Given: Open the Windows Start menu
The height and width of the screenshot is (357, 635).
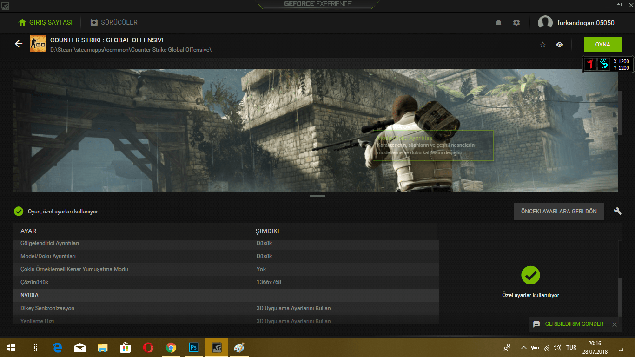Looking at the screenshot, I should (11, 348).
